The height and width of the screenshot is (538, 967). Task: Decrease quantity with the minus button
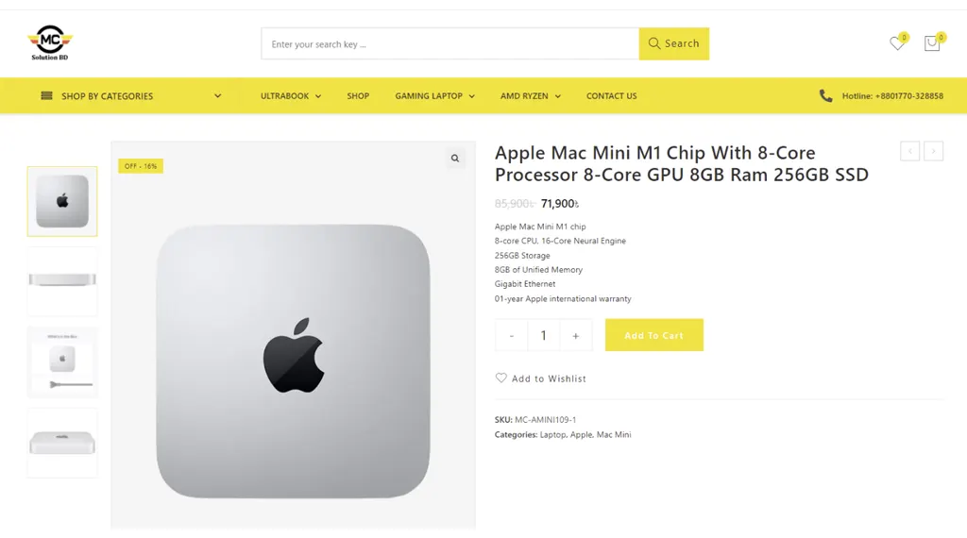tap(512, 335)
